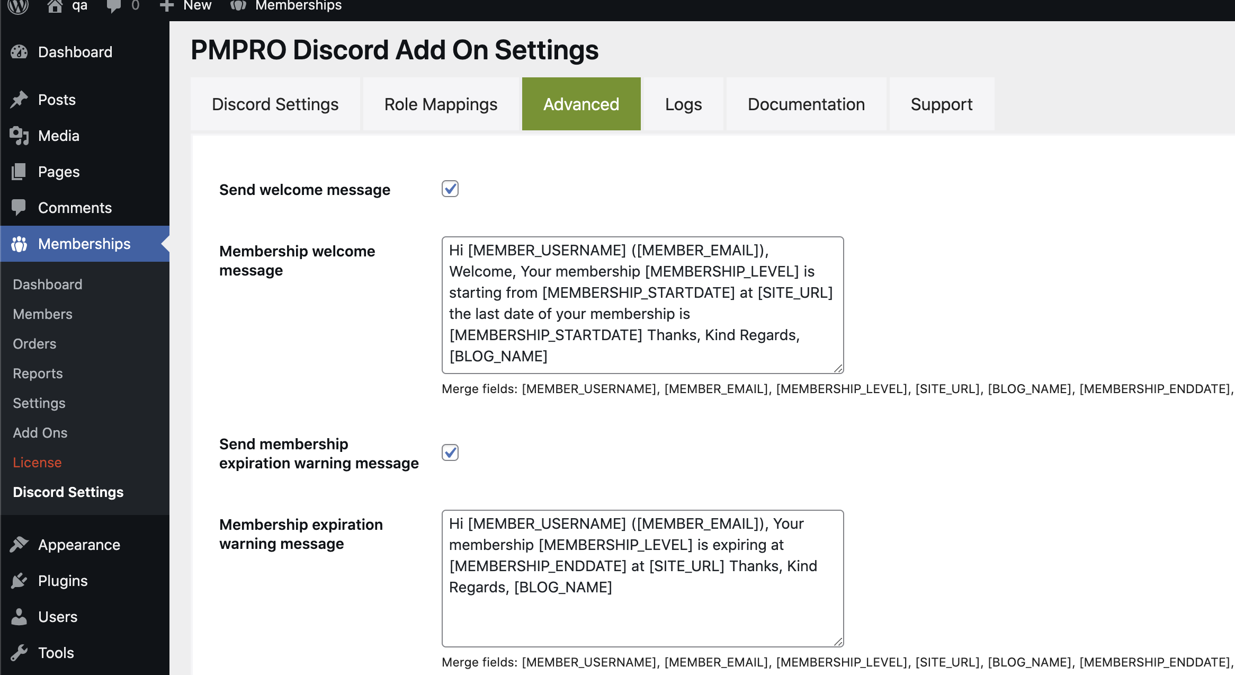The height and width of the screenshot is (675, 1235).
Task: Click the Add Ons link in sidebar
Action: click(x=41, y=432)
